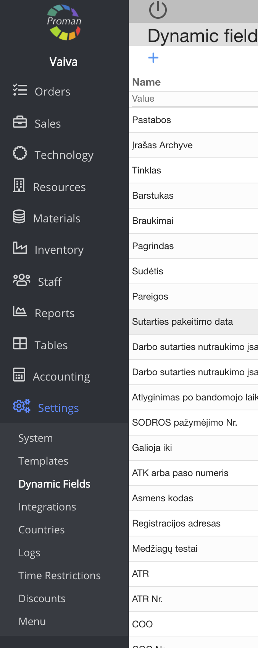Click the Materials database icon
This screenshot has height=648, width=258.
pos(19,217)
